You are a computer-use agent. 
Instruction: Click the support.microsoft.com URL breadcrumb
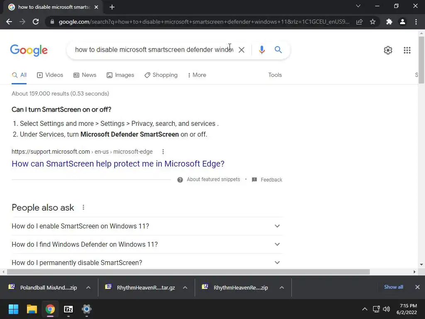click(x=82, y=152)
